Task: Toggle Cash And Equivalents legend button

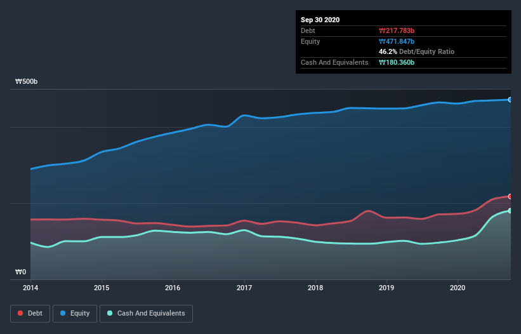Action: click(146, 314)
